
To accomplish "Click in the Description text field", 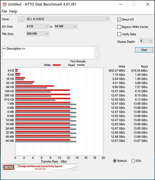I will (48, 53).
